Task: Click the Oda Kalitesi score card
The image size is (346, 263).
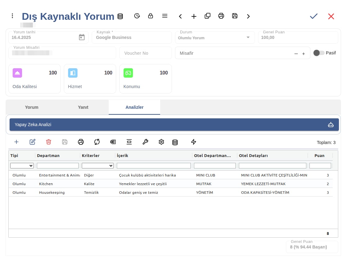Action: coord(34,79)
